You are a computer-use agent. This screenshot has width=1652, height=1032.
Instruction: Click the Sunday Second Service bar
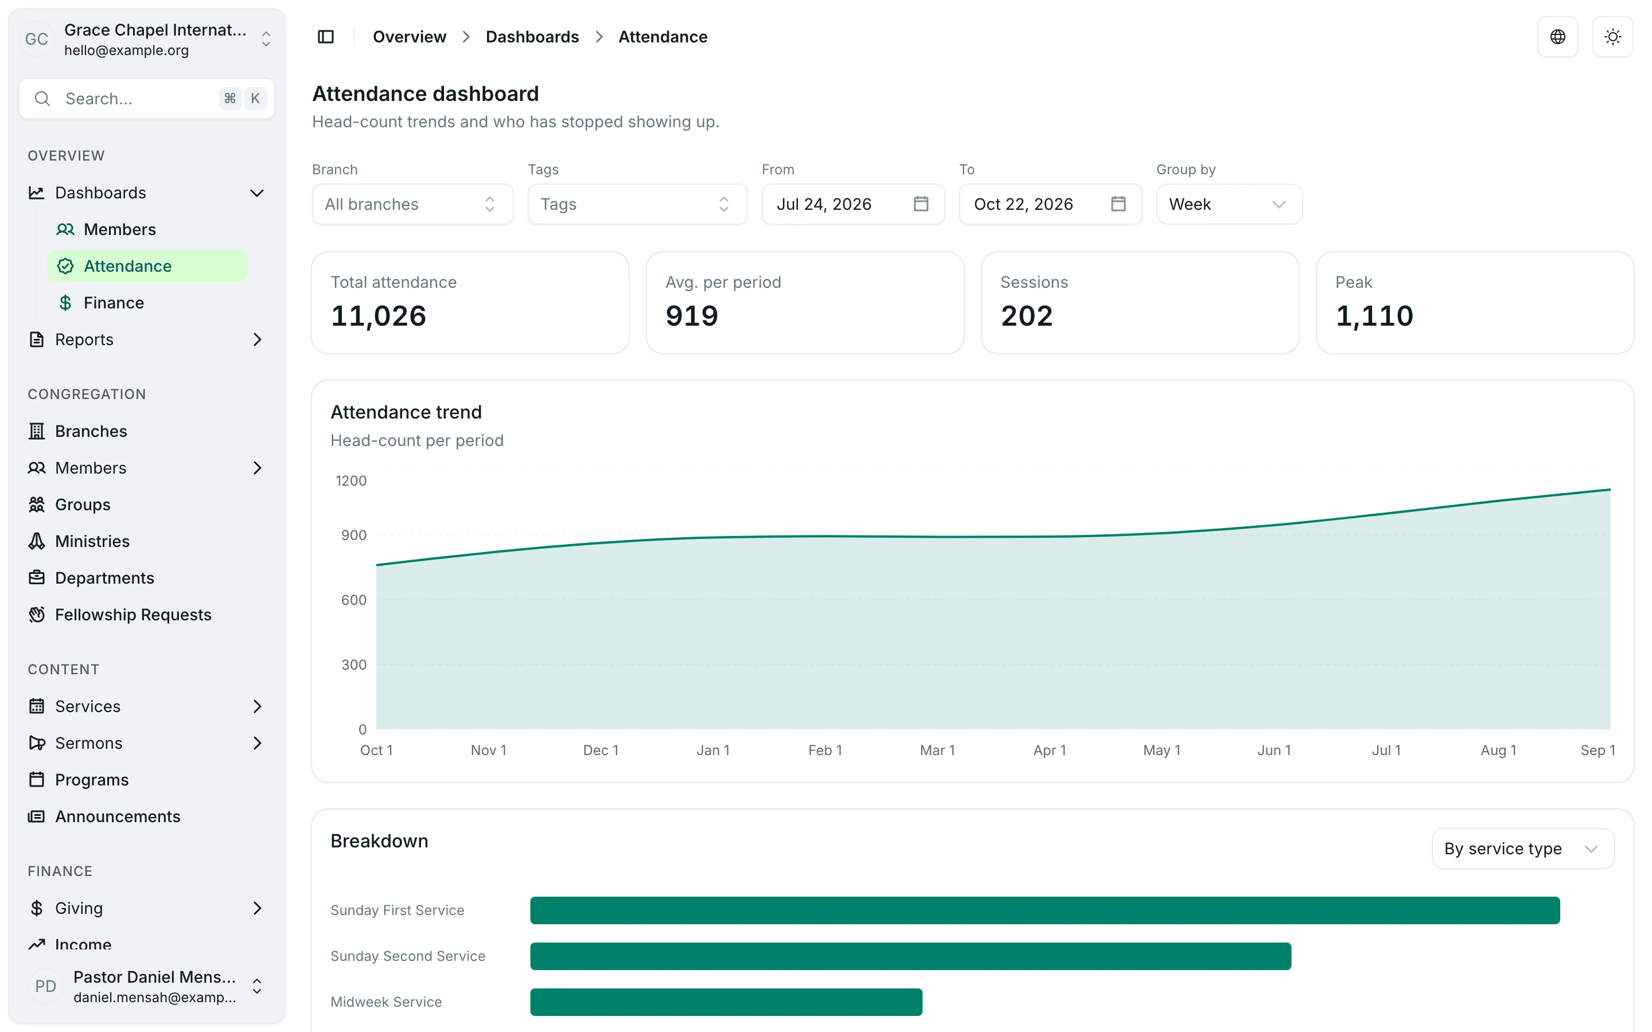click(911, 956)
